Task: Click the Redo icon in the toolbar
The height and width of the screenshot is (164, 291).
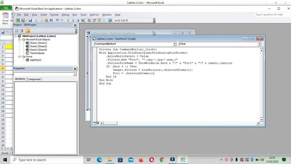Action: pyautogui.click(x=62, y=20)
